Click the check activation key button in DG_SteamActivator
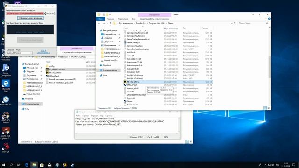 point(30,18)
